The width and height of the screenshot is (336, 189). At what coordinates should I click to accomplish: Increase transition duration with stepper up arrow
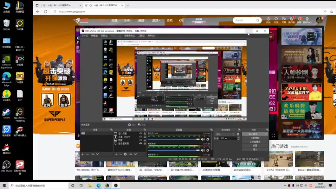coord(238,138)
